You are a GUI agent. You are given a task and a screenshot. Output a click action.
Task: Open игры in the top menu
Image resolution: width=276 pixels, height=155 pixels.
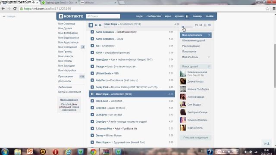coord(168,16)
